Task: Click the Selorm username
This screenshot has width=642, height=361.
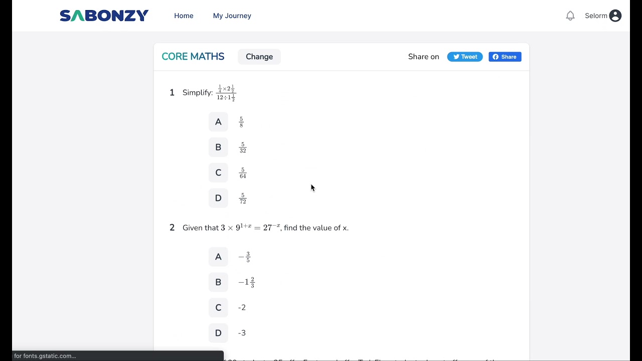Action: pyautogui.click(x=596, y=16)
